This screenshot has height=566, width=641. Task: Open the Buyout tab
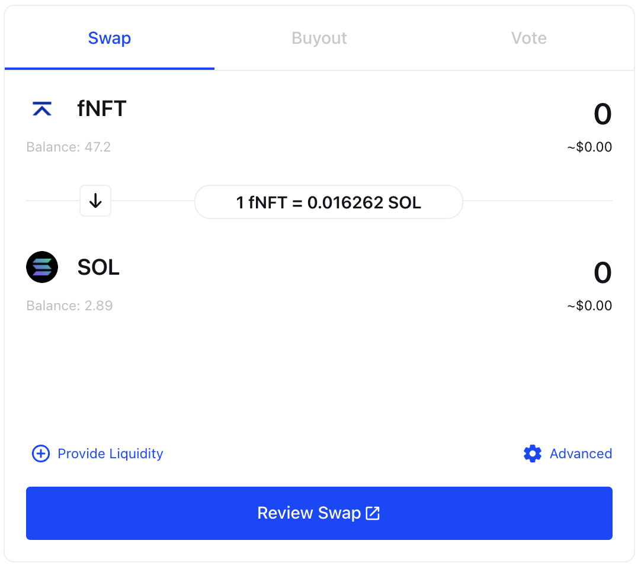(319, 38)
